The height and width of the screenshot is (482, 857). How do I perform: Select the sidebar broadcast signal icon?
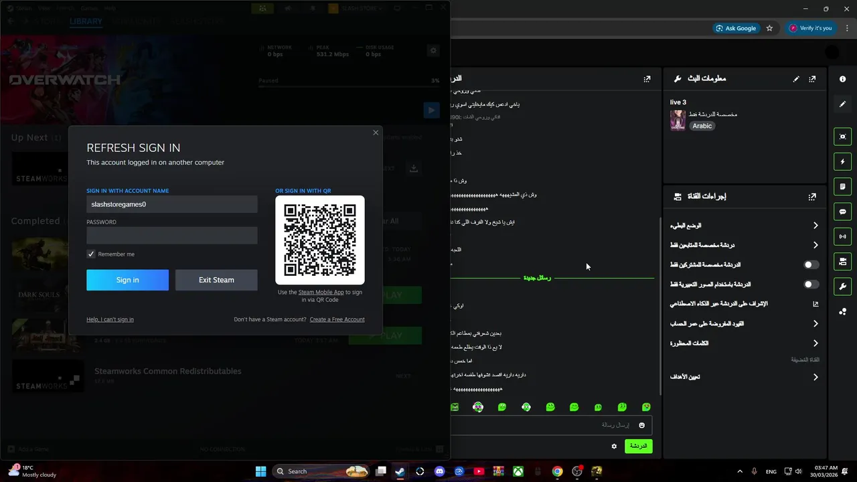click(x=842, y=236)
